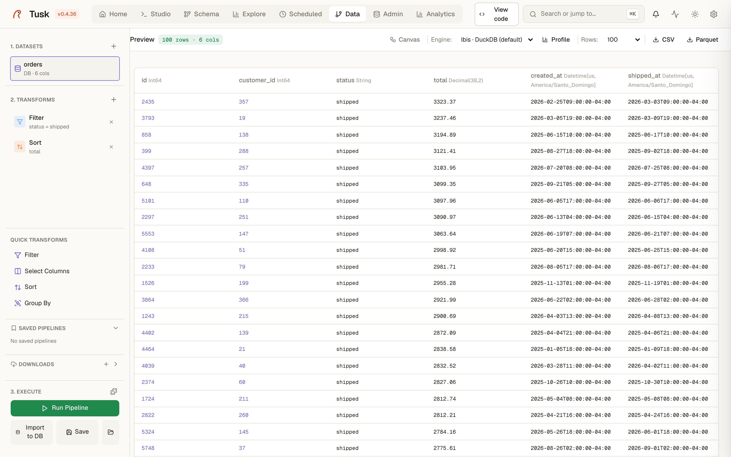Select the Data tab
Image resolution: width=731 pixels, height=457 pixels.
tap(347, 14)
